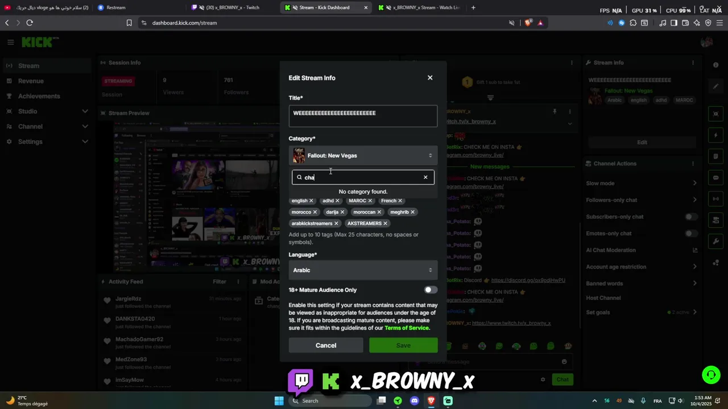Remove the english tag
Viewport: 728px width, 409px height.
[x=311, y=201]
